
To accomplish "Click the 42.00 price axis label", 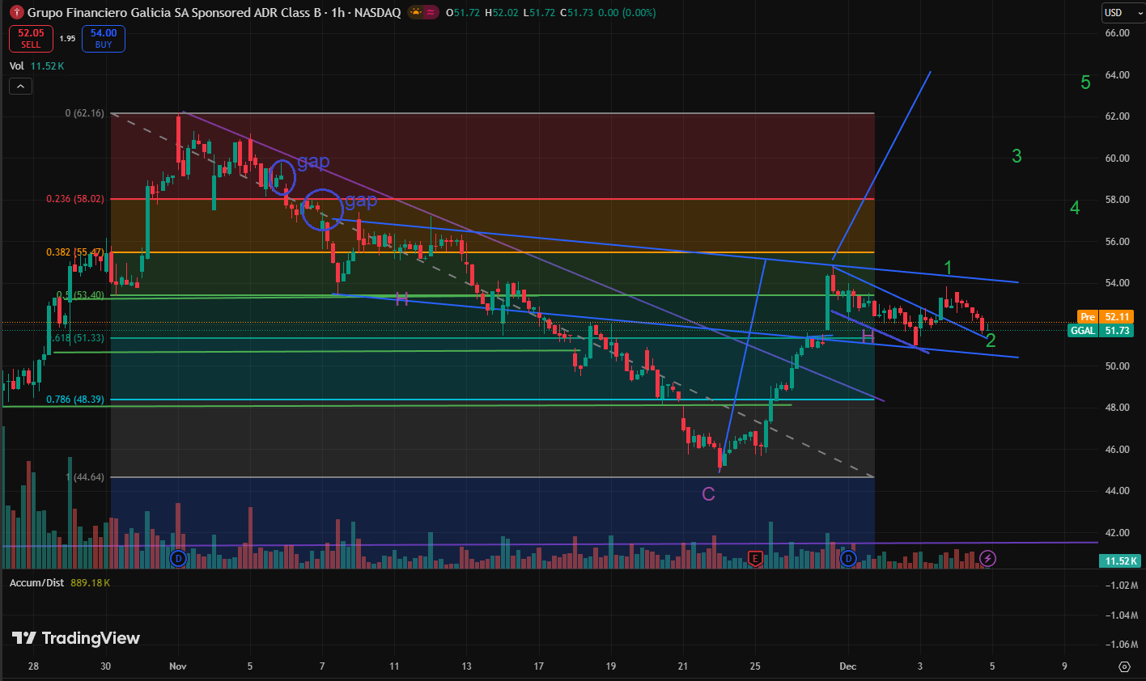I will pos(1117,533).
